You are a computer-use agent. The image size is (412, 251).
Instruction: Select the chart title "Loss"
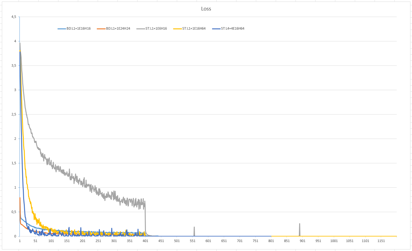pyautogui.click(x=206, y=9)
